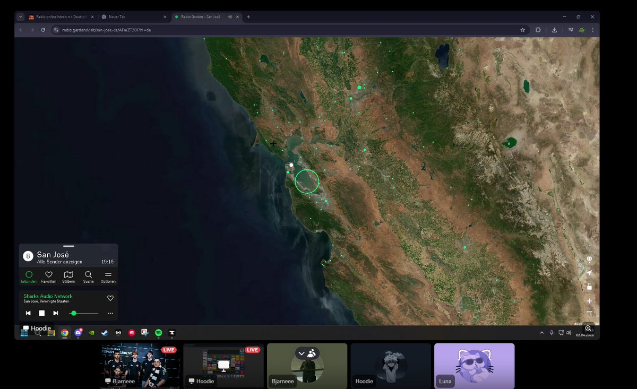Go forward in browser
The image size is (637, 389).
[x=32, y=30]
